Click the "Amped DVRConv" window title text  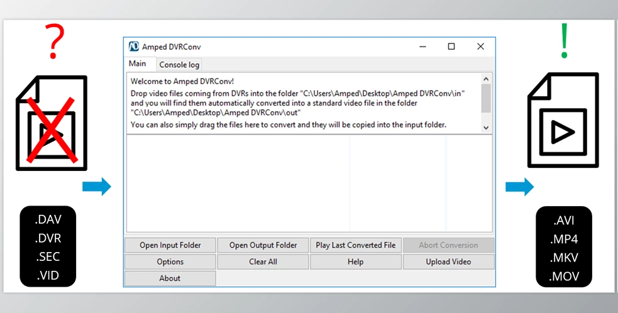click(x=172, y=47)
